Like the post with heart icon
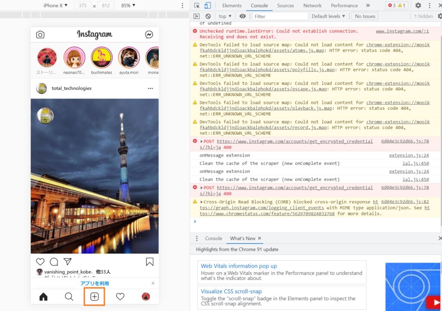Screen dimensions: 442x311 pyautogui.click(x=40, y=262)
